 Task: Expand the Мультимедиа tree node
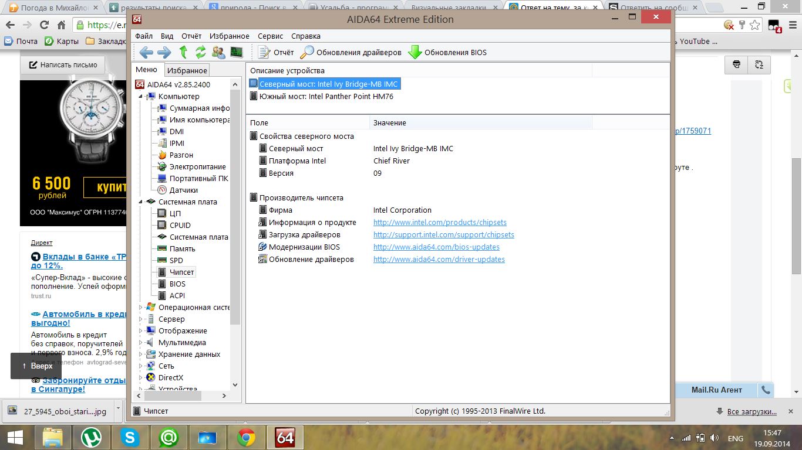[141, 343]
